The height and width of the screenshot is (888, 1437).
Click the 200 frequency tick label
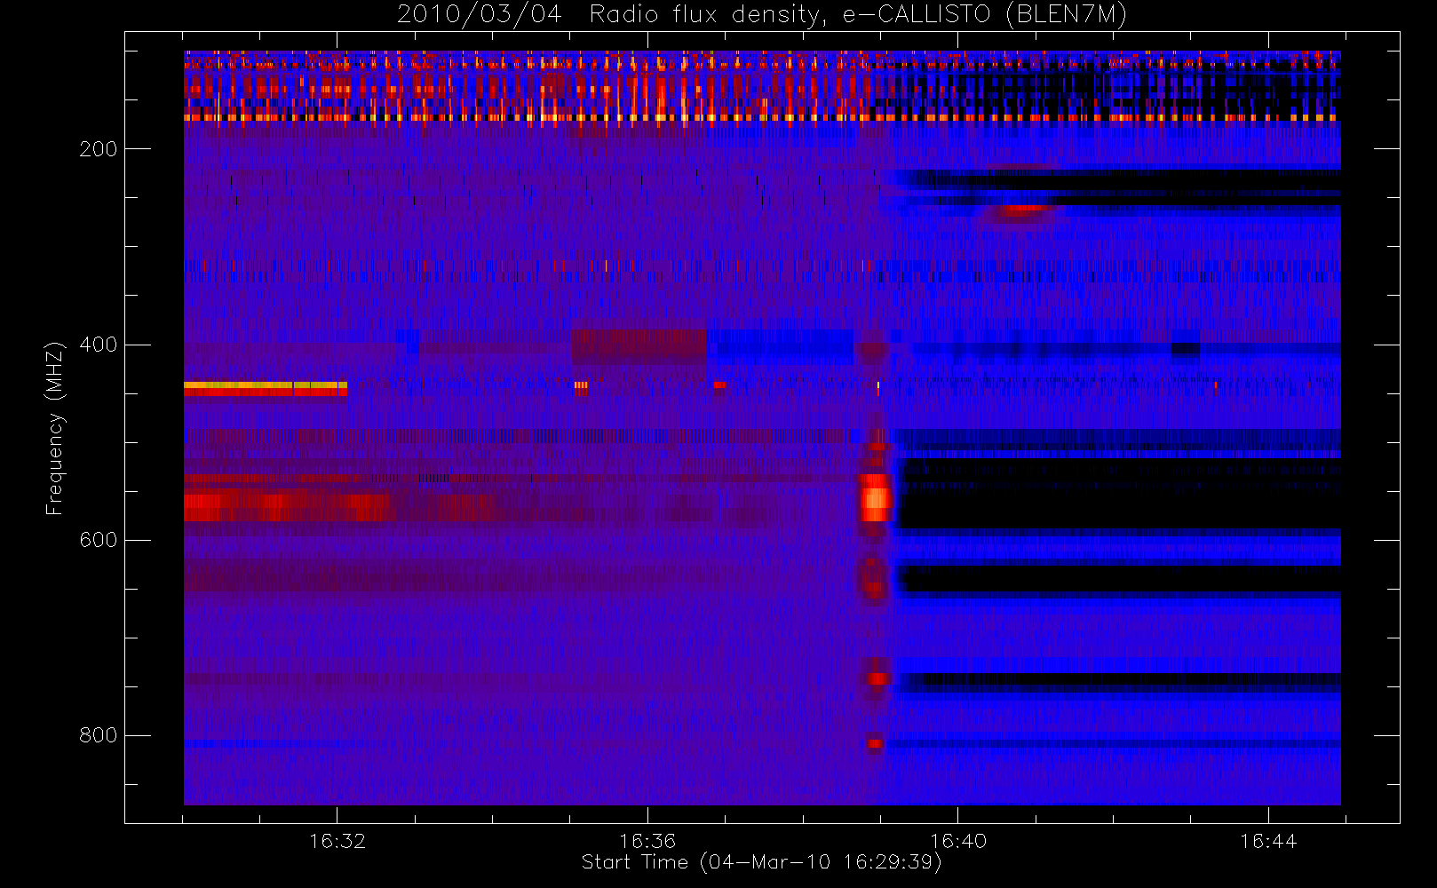click(x=99, y=149)
